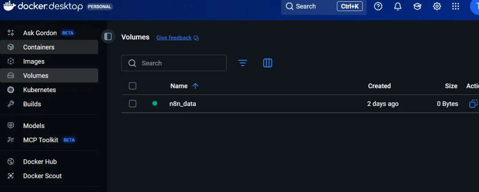The height and width of the screenshot is (192, 479).
Task: Click the Docker Hub icon
Action: coord(11,162)
